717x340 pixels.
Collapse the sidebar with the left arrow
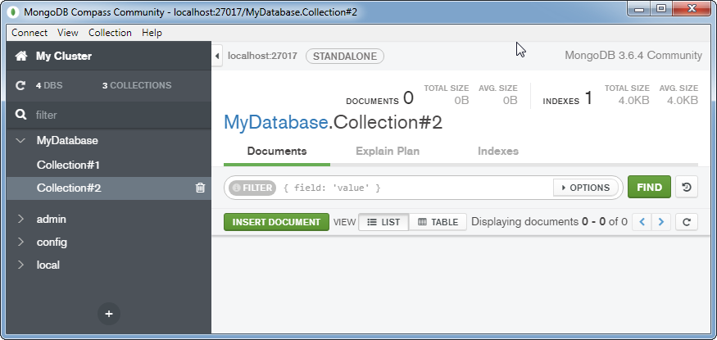click(x=217, y=56)
